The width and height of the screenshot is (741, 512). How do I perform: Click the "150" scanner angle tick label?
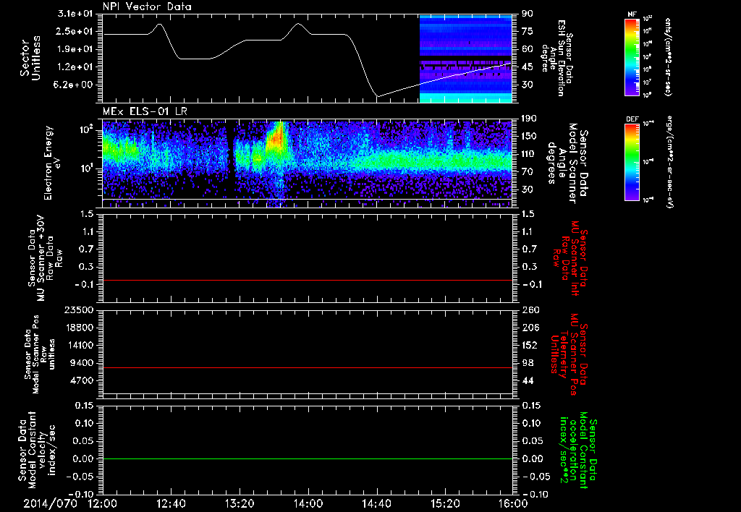coord(529,137)
